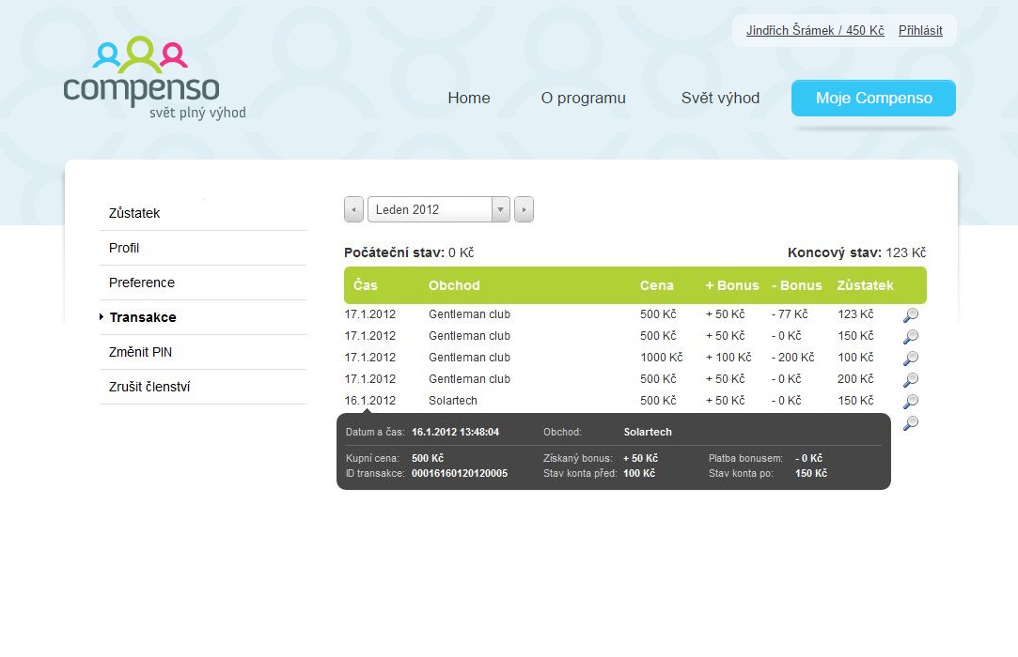Click the magnifier icon below the Solartech row
The height and width of the screenshot is (657, 1018).
pyautogui.click(x=911, y=423)
